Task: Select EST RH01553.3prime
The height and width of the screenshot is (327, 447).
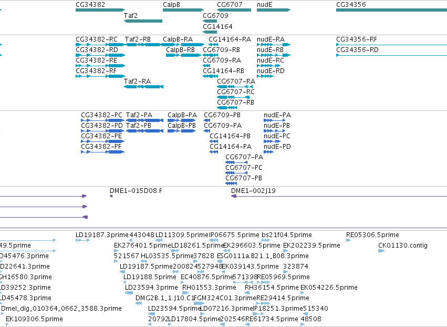Action: (209, 288)
